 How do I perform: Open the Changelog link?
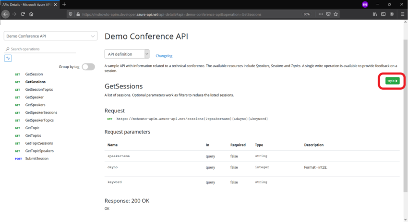tap(164, 56)
